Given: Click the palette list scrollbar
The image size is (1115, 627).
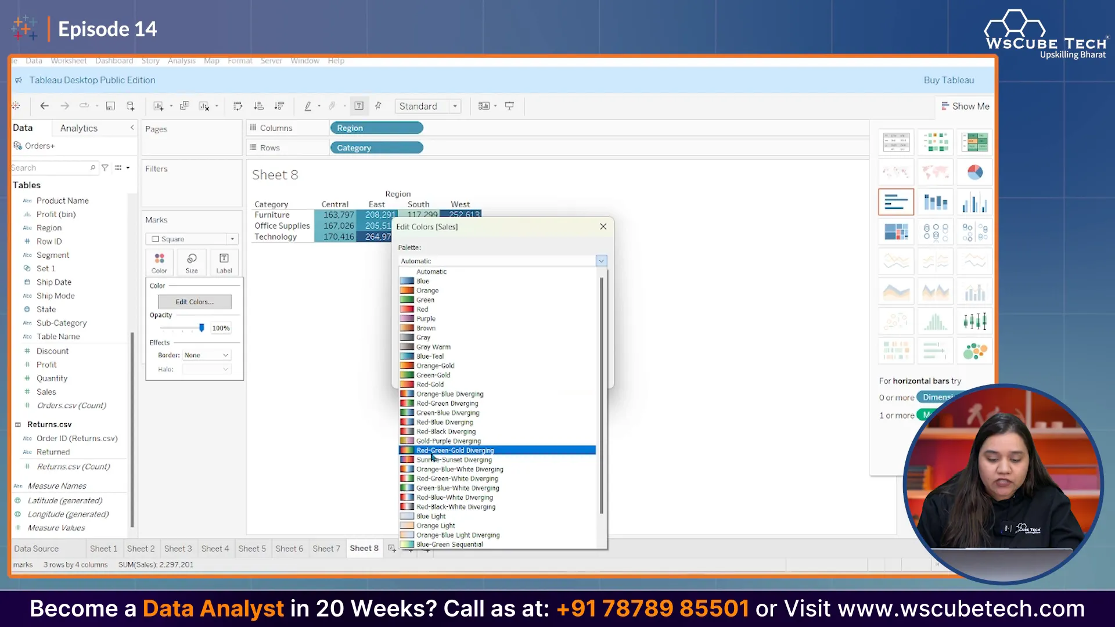Looking at the screenshot, I should pyautogui.click(x=602, y=395).
